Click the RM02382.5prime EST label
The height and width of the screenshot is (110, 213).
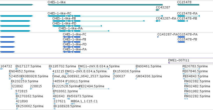pyautogui.click(x=197, y=81)
